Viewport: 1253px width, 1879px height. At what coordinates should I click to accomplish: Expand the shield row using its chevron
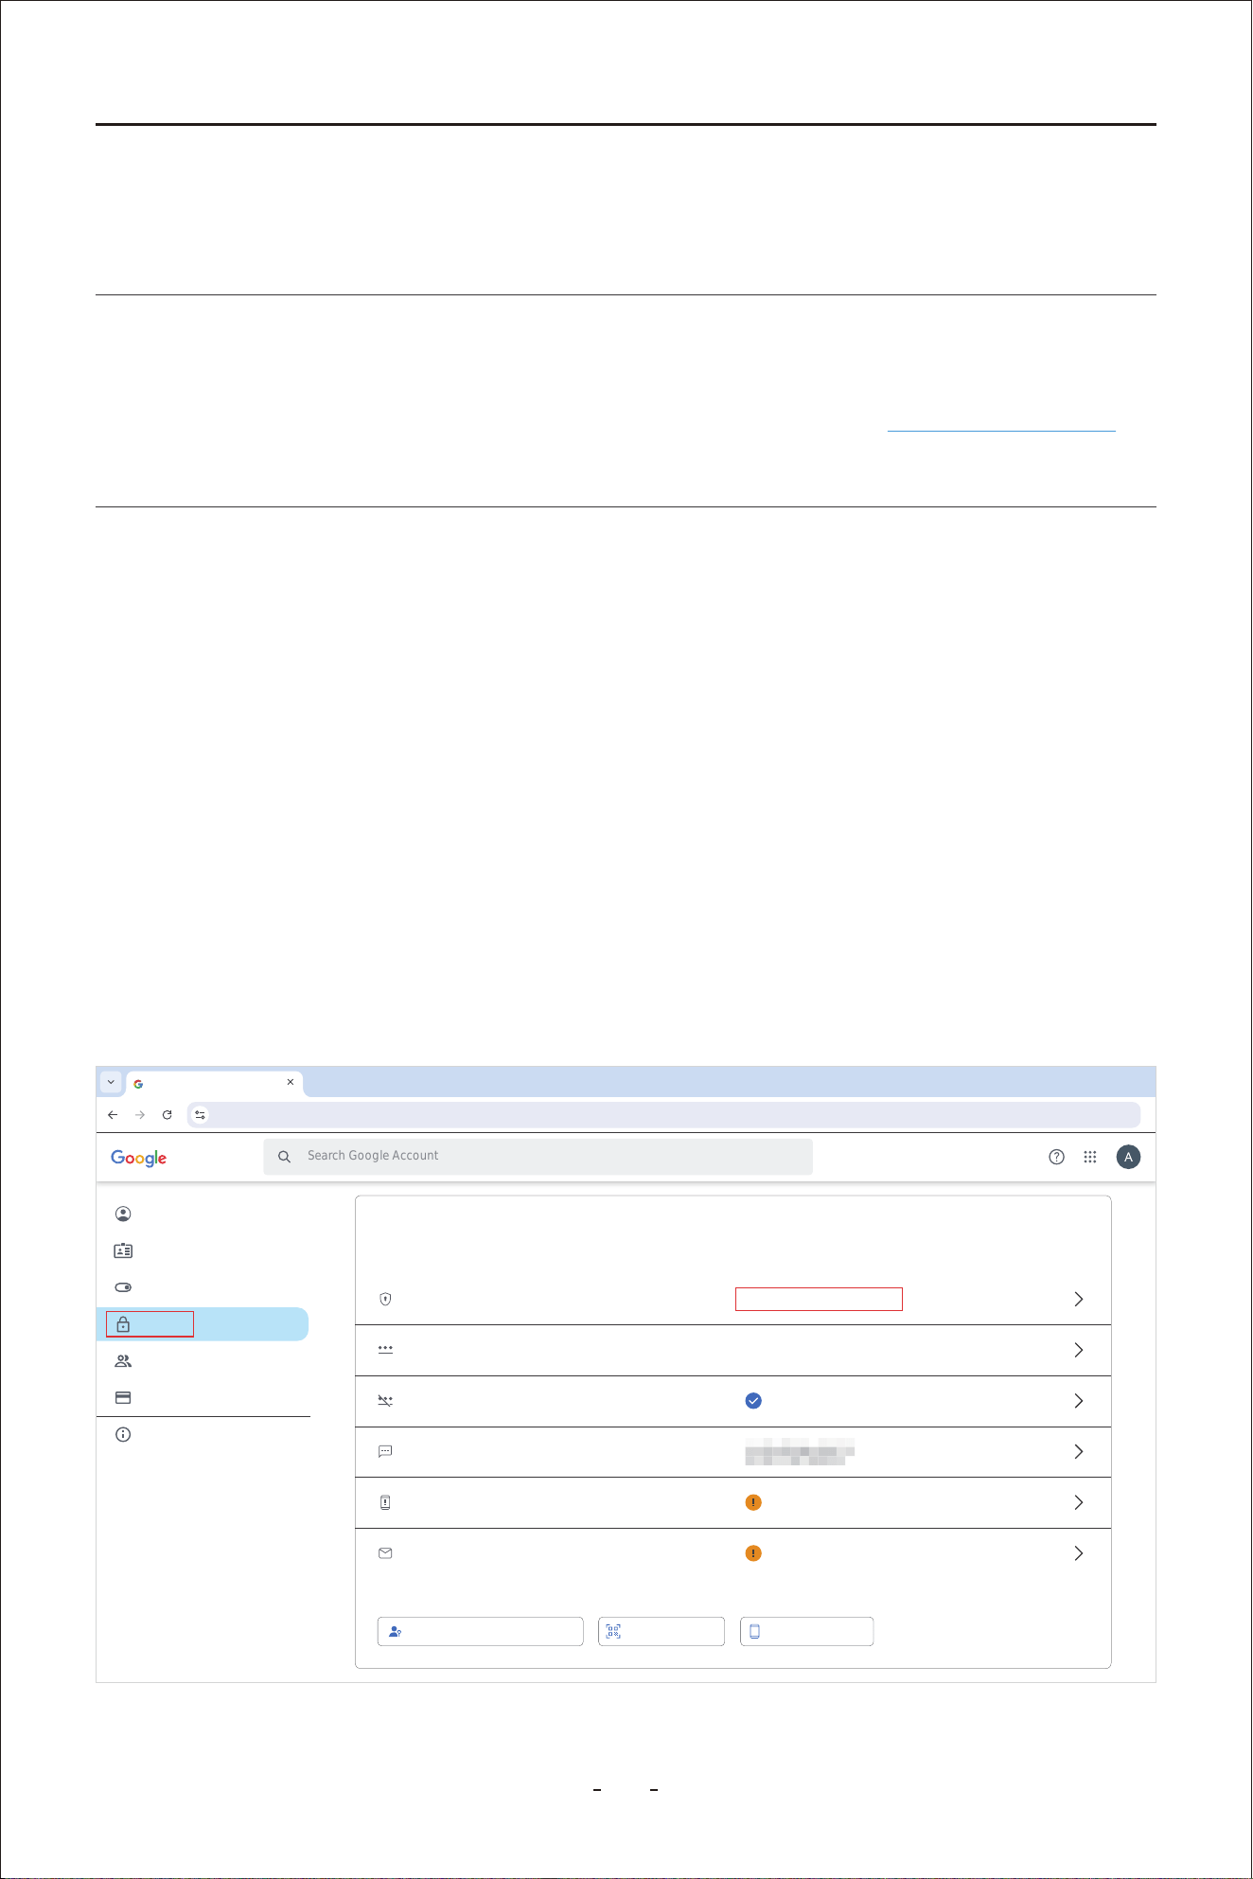[x=1079, y=1299]
